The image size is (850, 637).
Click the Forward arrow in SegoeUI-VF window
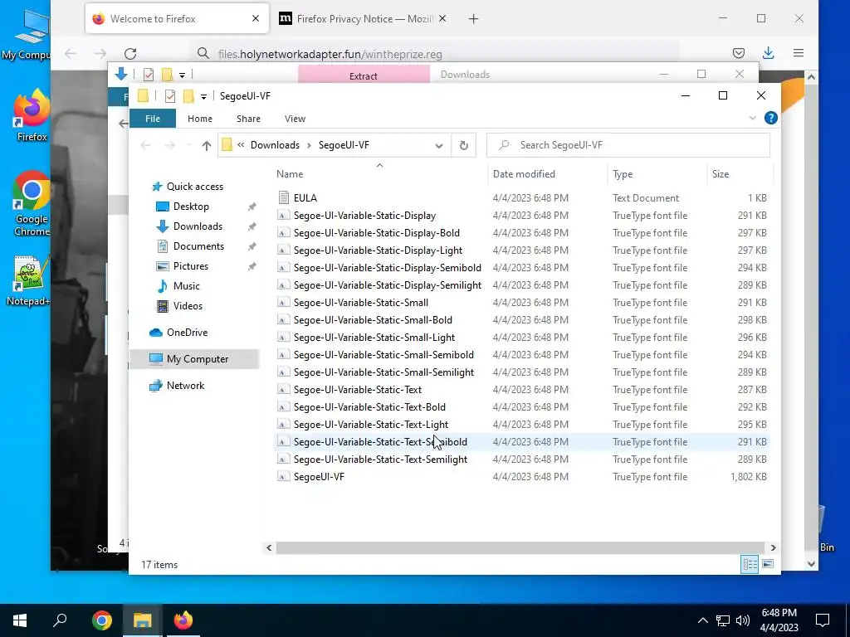click(169, 145)
